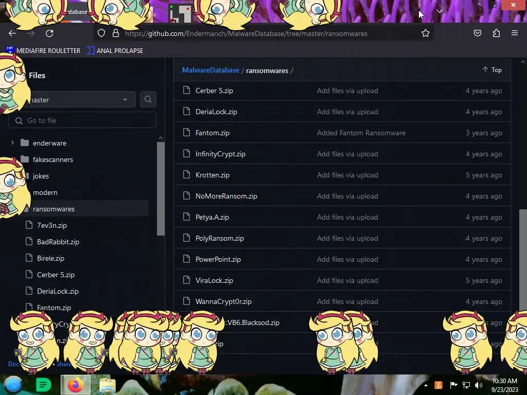Open the file explorer from the taskbar
Viewport: 527px width, 395px height.
107,386
